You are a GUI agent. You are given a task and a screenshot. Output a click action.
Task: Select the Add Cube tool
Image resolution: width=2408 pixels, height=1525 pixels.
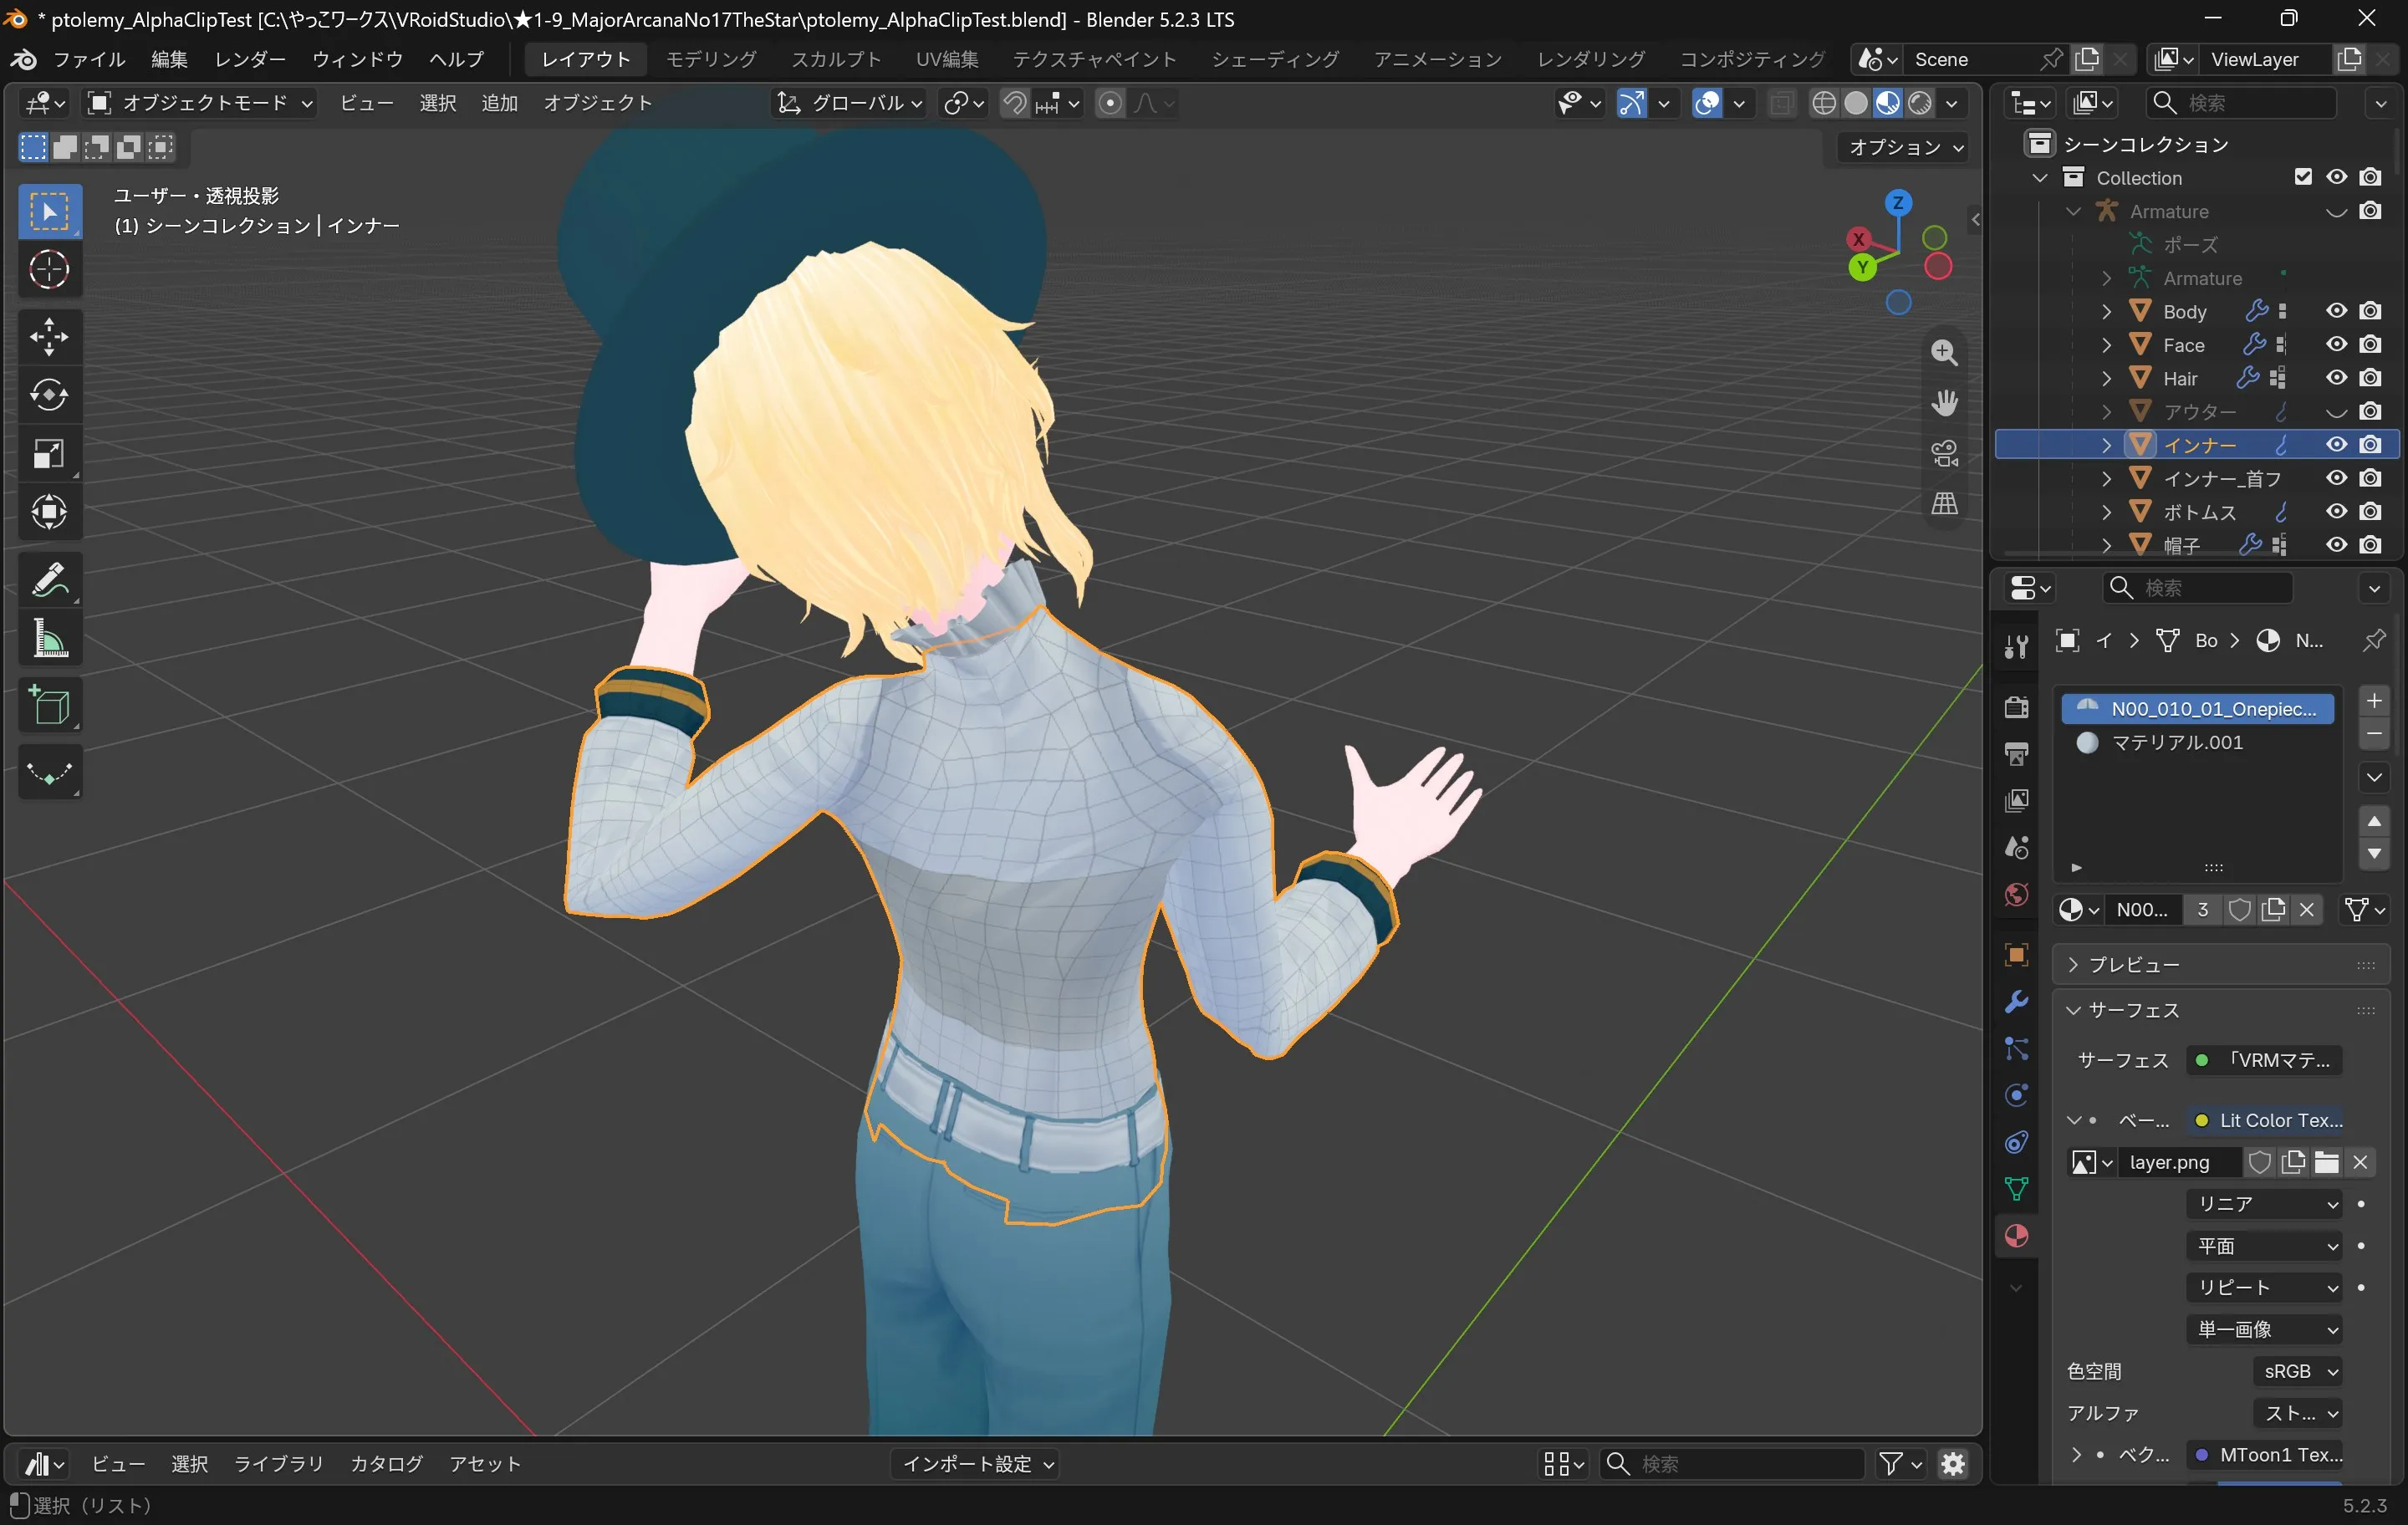click(49, 705)
